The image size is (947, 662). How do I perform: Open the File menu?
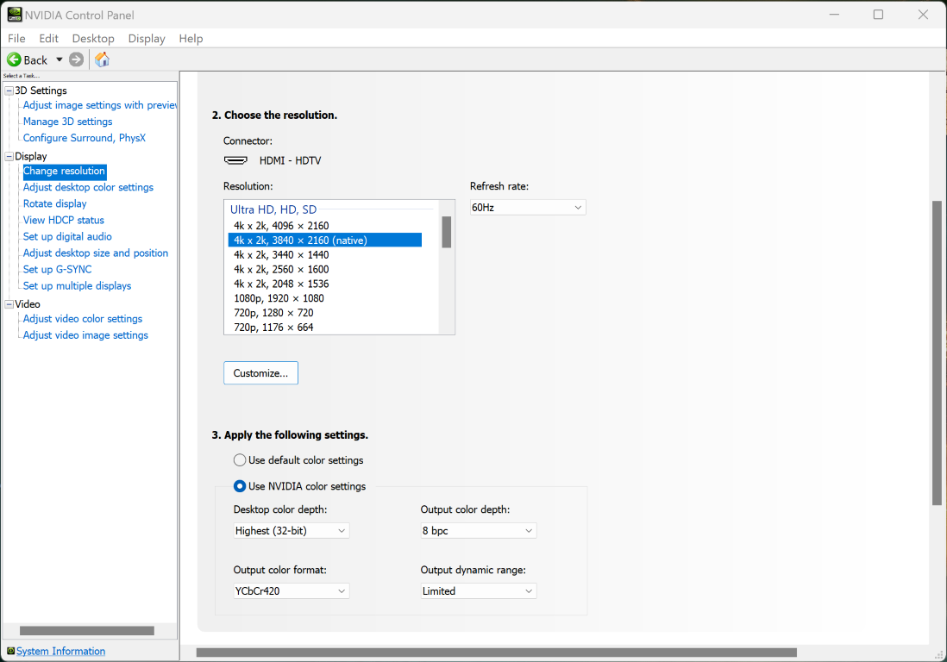point(16,39)
